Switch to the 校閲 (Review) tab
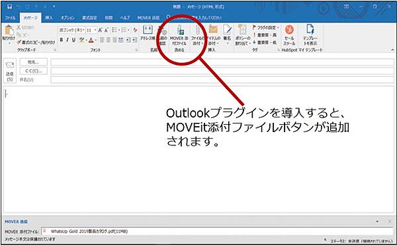The width and height of the screenshot is (397, 245). 109,18
